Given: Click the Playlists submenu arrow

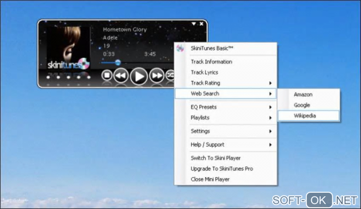Looking at the screenshot, I should tap(270, 118).
